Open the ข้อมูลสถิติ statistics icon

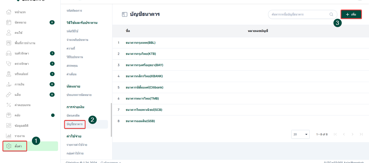click(x=9, y=126)
